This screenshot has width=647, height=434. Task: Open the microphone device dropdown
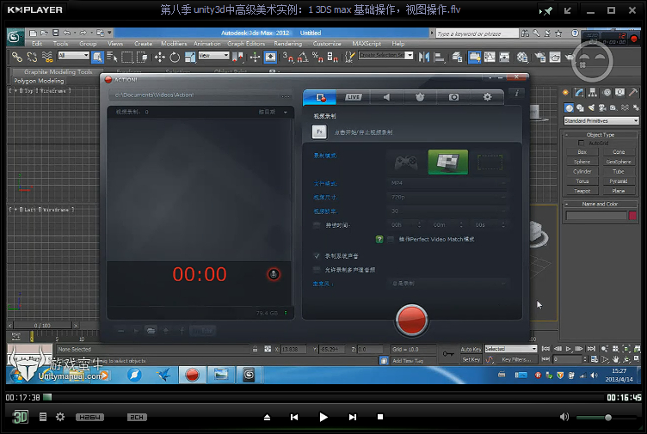coord(448,284)
